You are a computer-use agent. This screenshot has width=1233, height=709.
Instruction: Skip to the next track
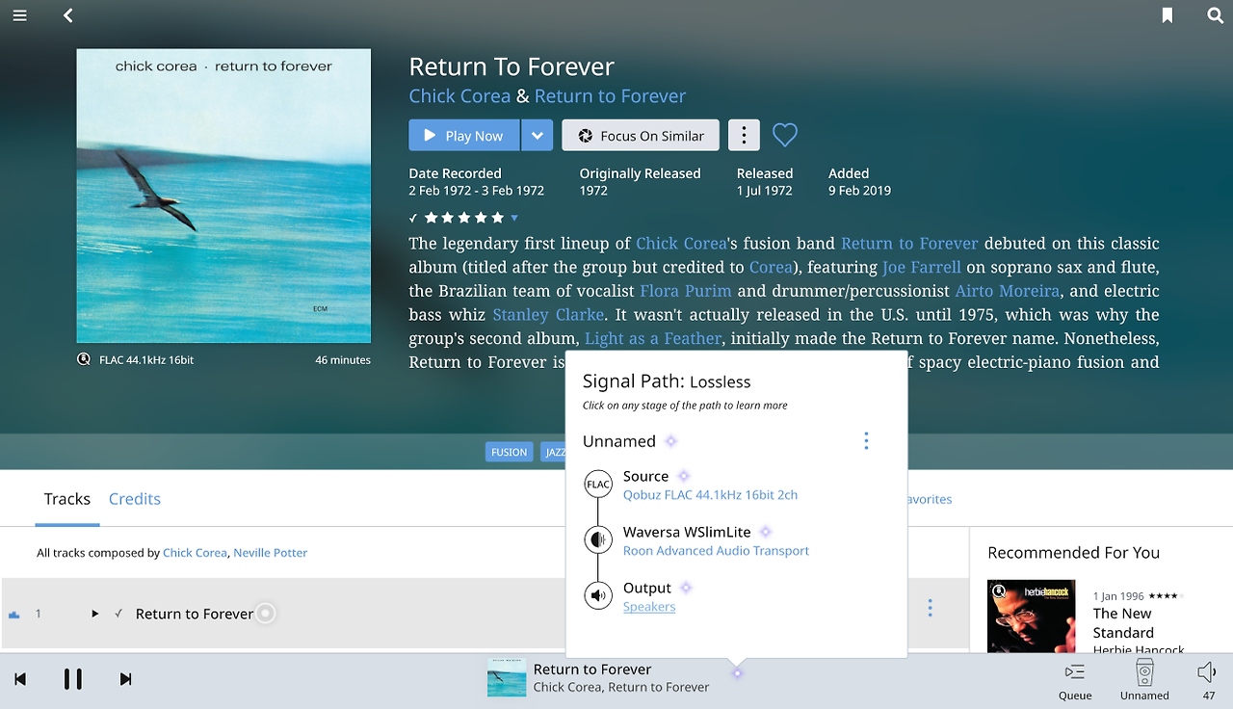[125, 679]
